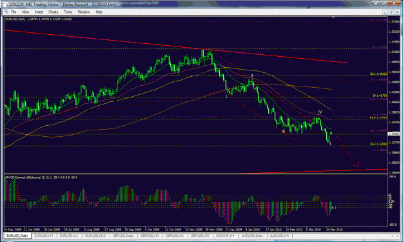
Task: Open the View menu
Action: pyautogui.click(x=25, y=12)
